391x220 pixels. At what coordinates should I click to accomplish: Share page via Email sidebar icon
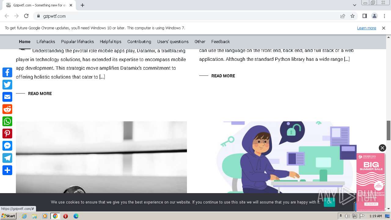pyautogui.click(x=7, y=97)
